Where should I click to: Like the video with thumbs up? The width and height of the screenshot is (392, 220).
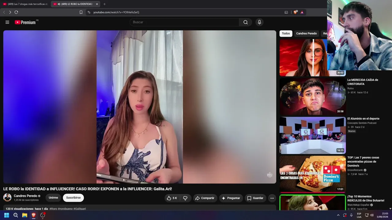tap(172, 198)
